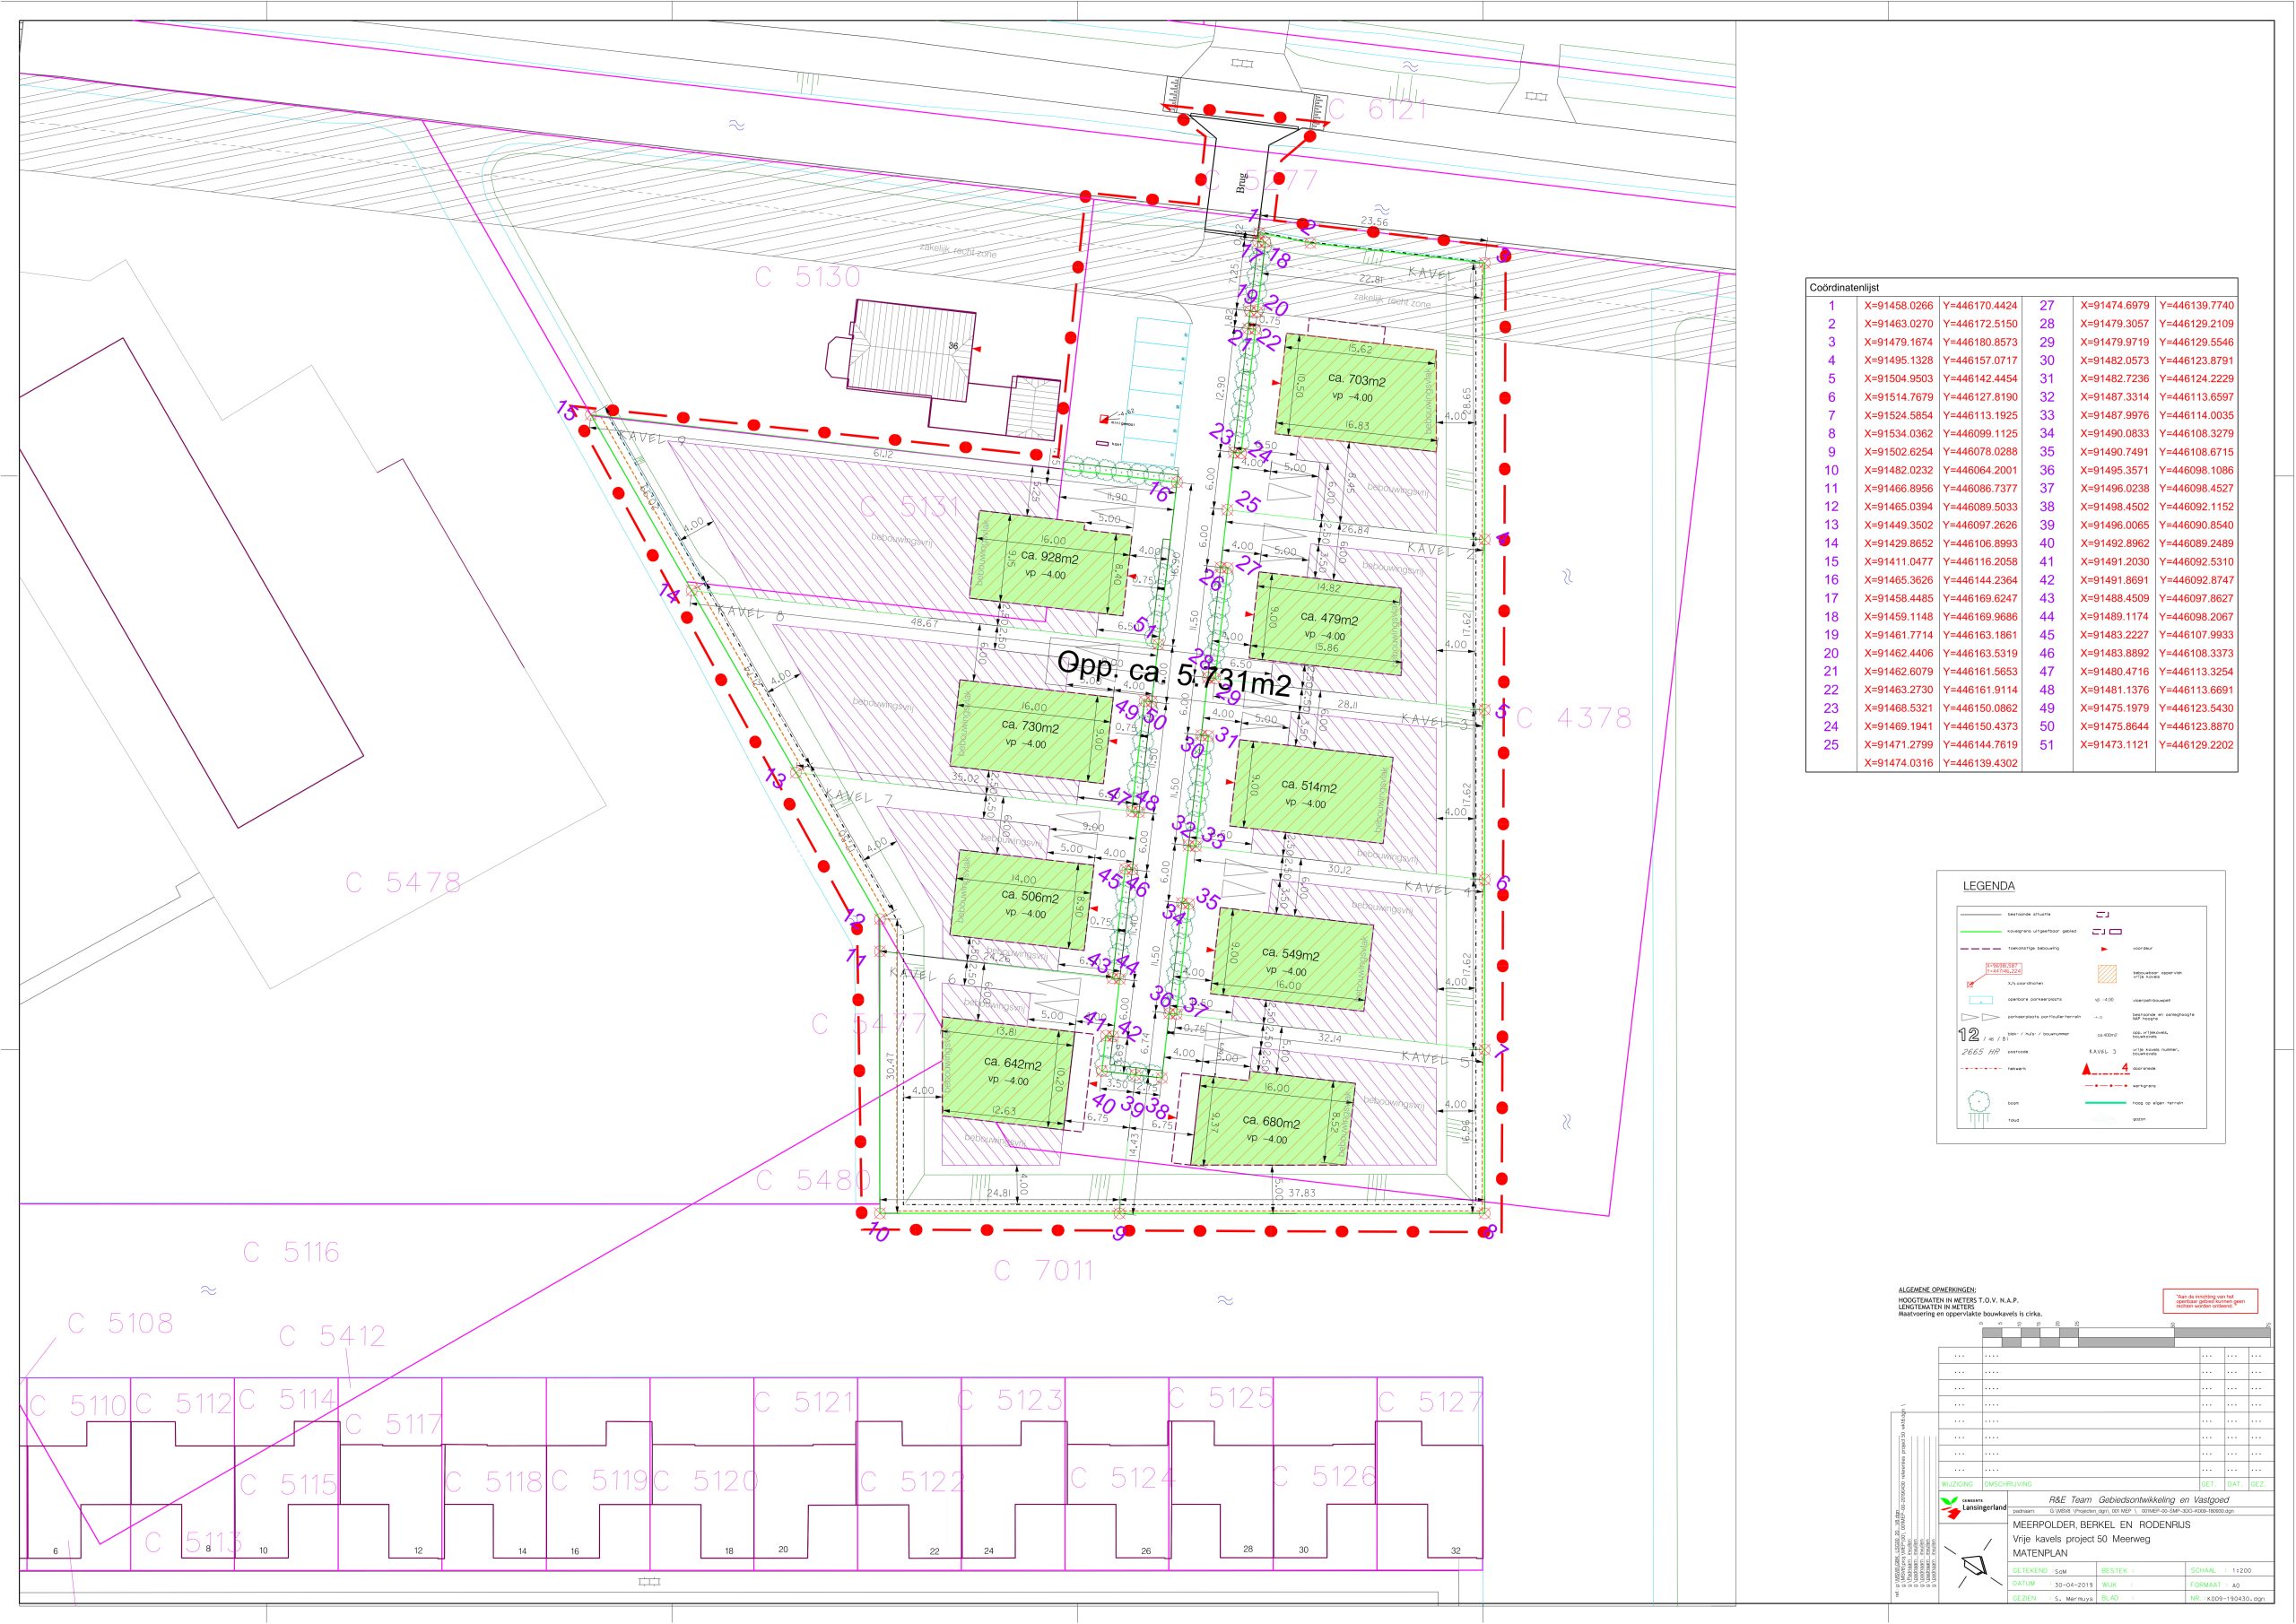The width and height of the screenshot is (2296, 1624).
Task: Click the Coördinatenlijst table title
Action: click(1844, 288)
